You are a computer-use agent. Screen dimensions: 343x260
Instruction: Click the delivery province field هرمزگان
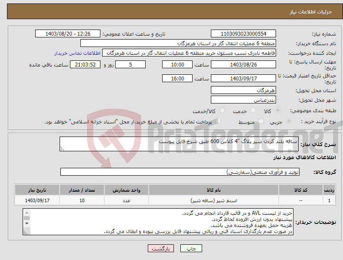[x=243, y=90]
